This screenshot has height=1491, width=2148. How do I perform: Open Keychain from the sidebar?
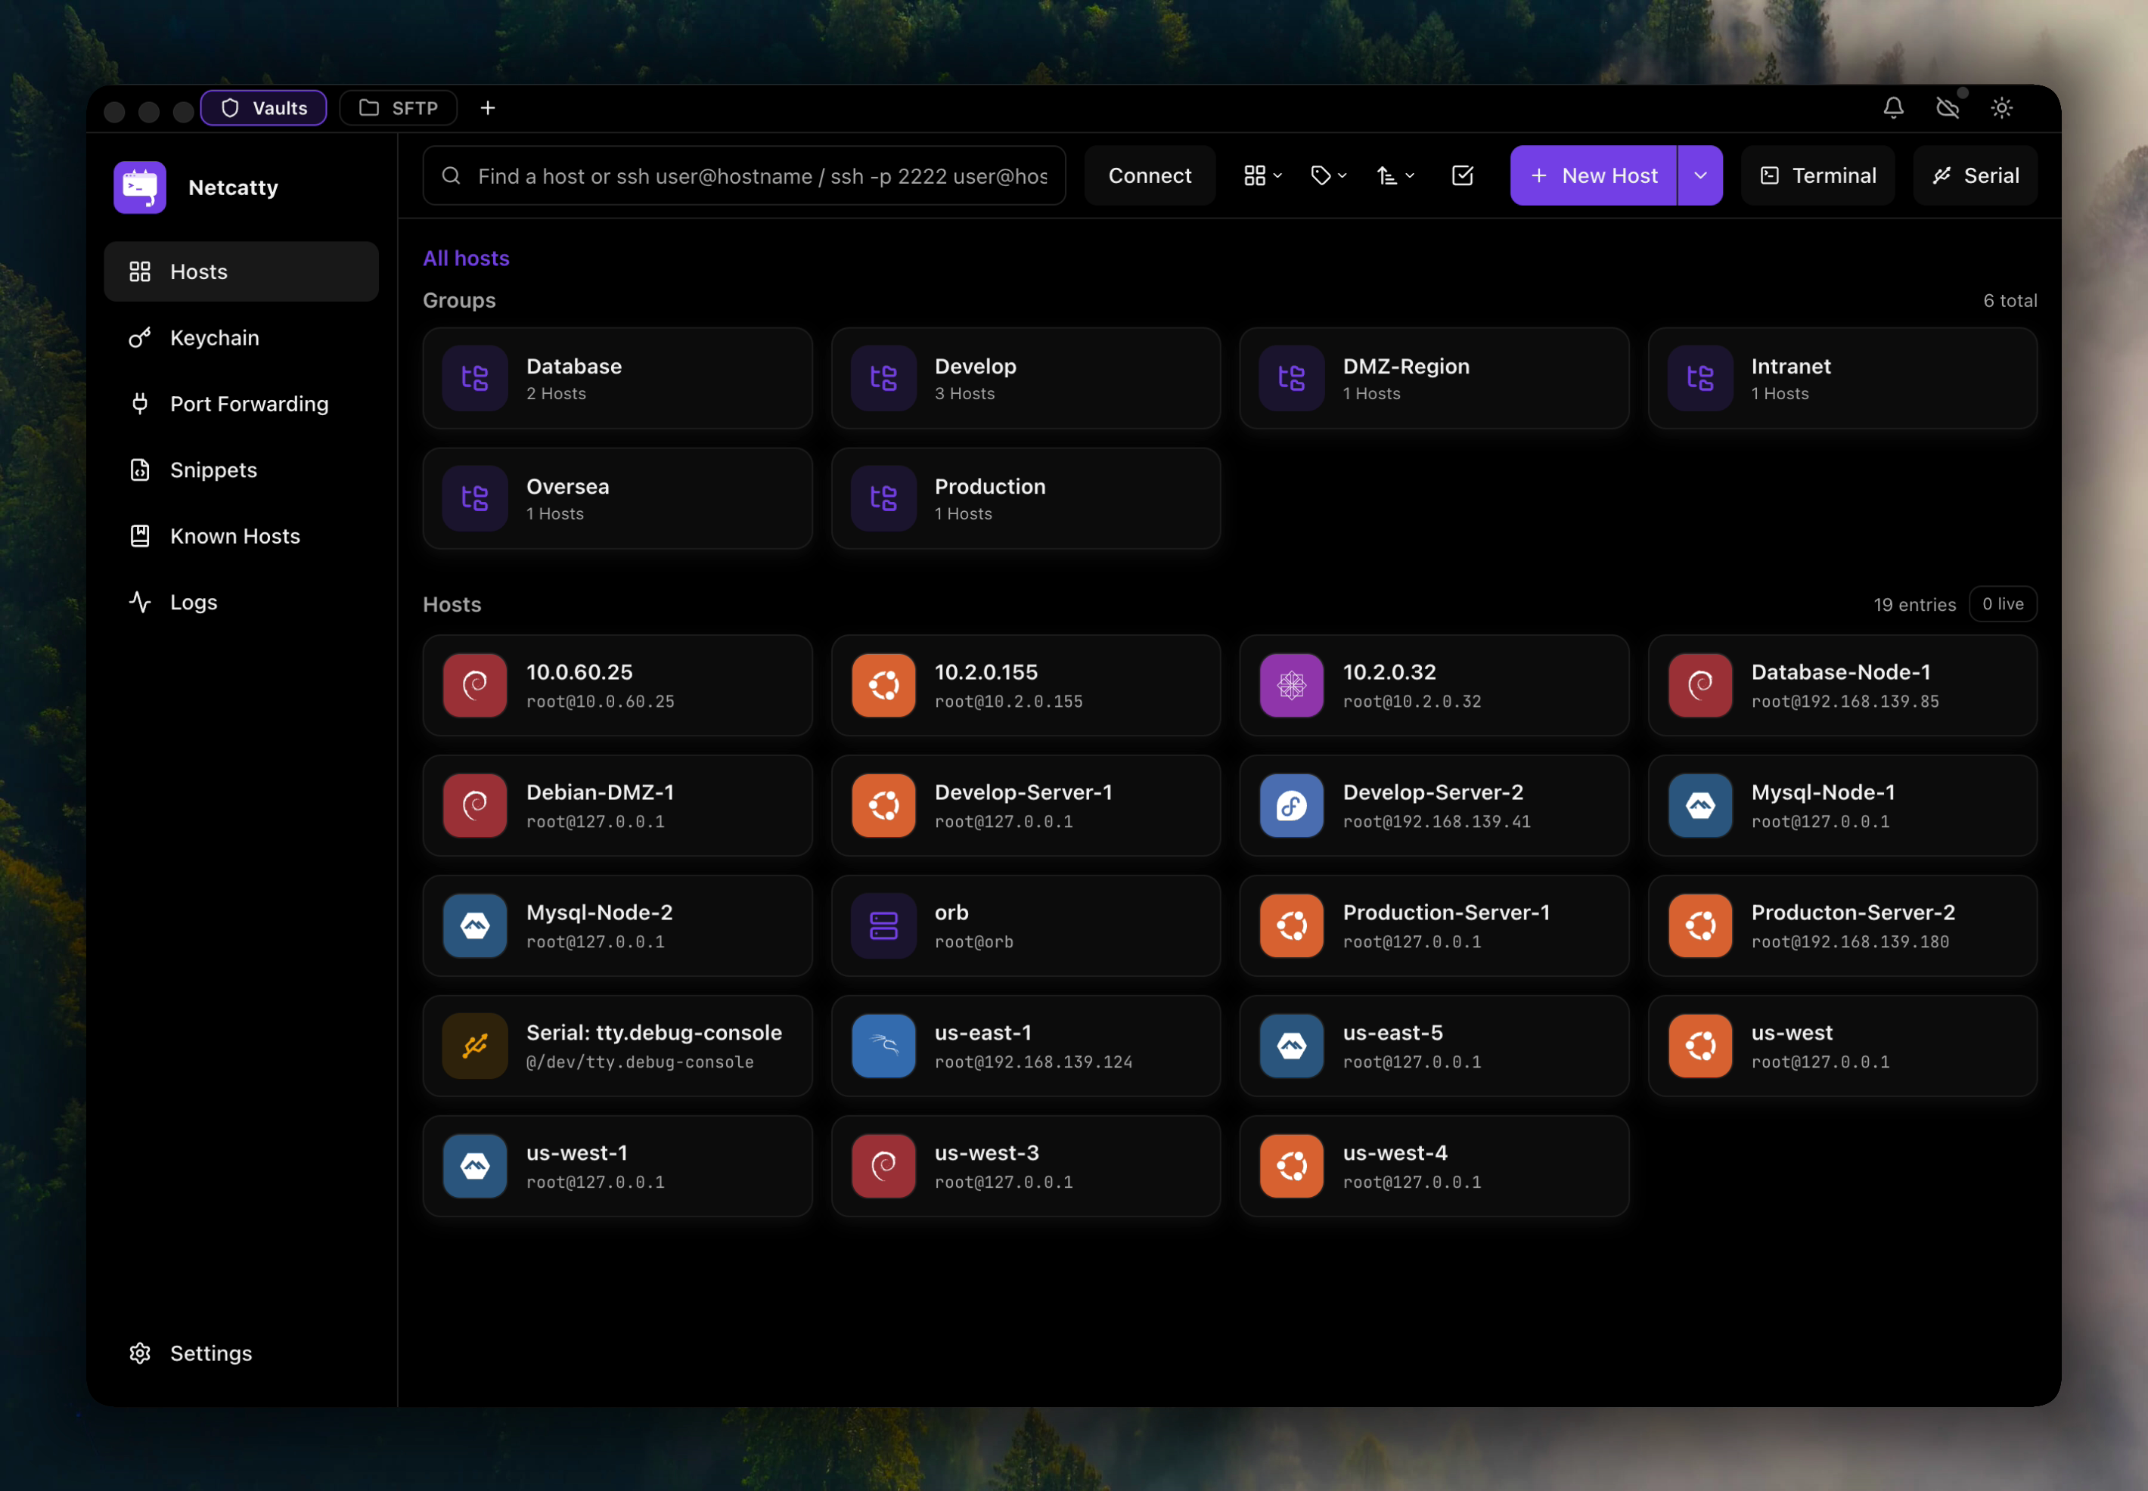(214, 338)
